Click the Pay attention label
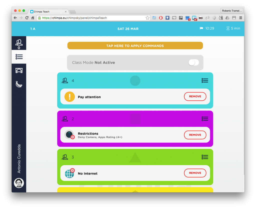The height and width of the screenshot is (209, 256). coord(89,97)
